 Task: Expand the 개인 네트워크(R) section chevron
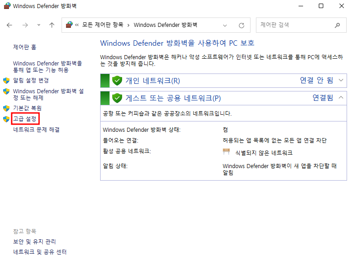pos(341,80)
